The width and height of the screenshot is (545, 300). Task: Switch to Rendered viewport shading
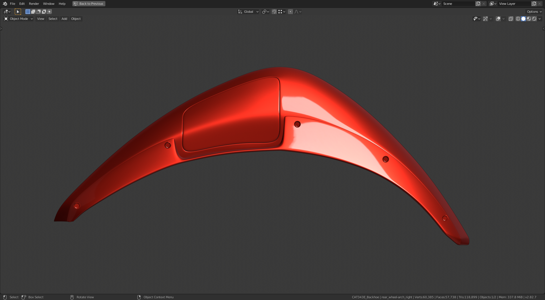[534, 19]
